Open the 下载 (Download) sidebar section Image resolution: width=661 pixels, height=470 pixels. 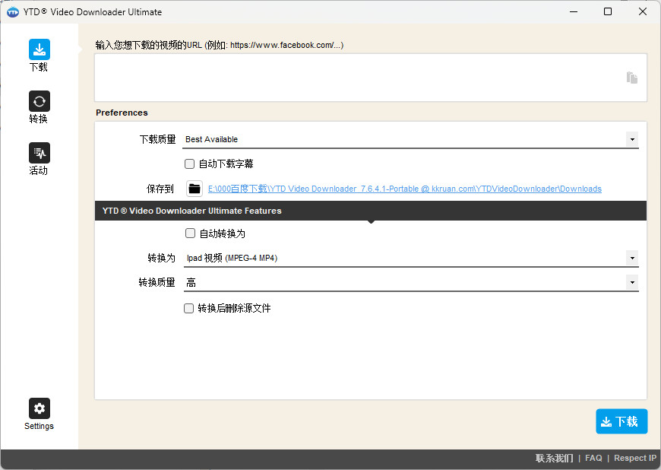[x=40, y=56]
